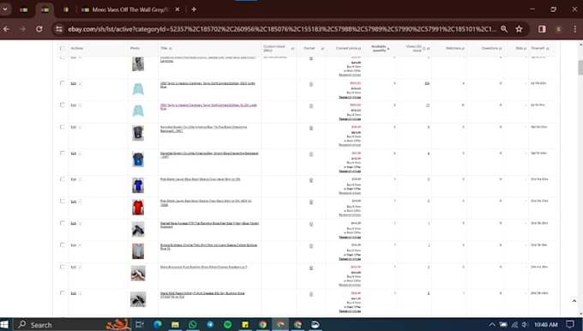Open Task View from the taskbar

(140, 324)
